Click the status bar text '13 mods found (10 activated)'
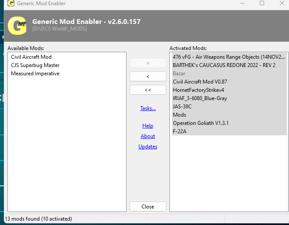Image resolution: width=289 pixels, height=225 pixels. tap(38, 219)
